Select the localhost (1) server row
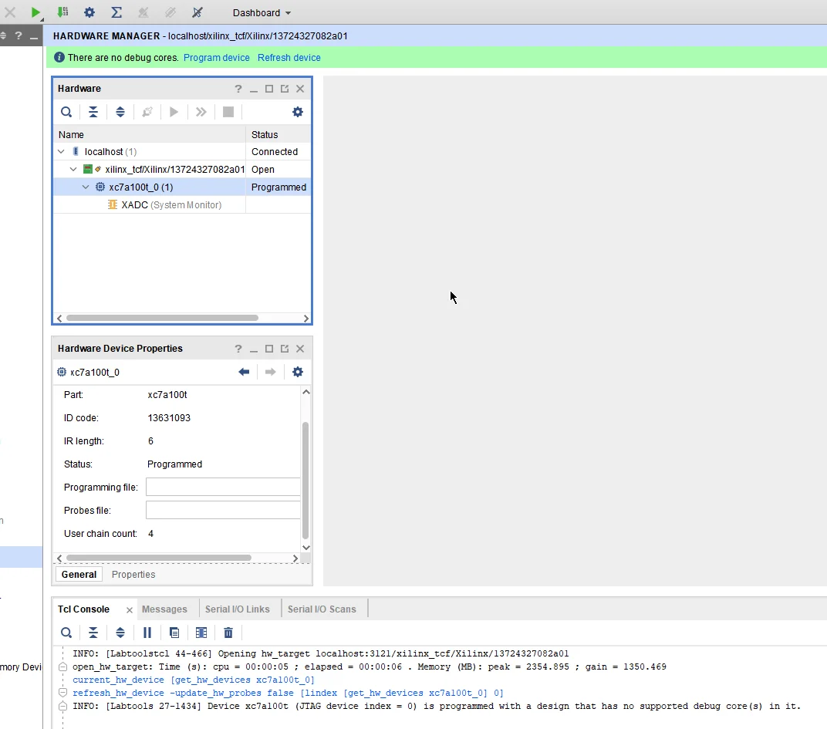Image resolution: width=827 pixels, height=729 pixels. (x=182, y=152)
